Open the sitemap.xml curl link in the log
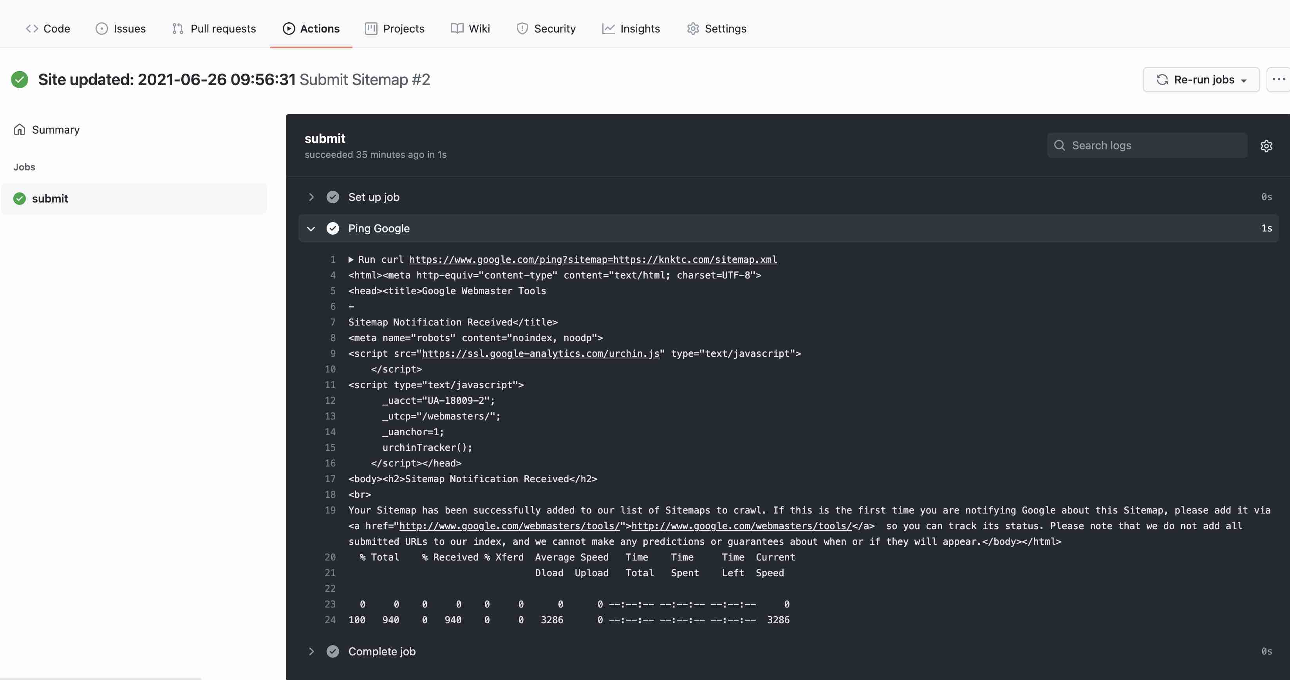This screenshot has width=1290, height=680. [593, 259]
